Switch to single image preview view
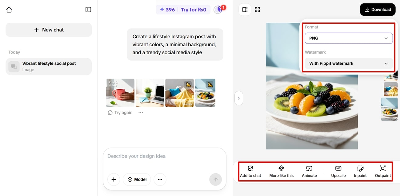Screen dimensions: 400x196 [245, 10]
